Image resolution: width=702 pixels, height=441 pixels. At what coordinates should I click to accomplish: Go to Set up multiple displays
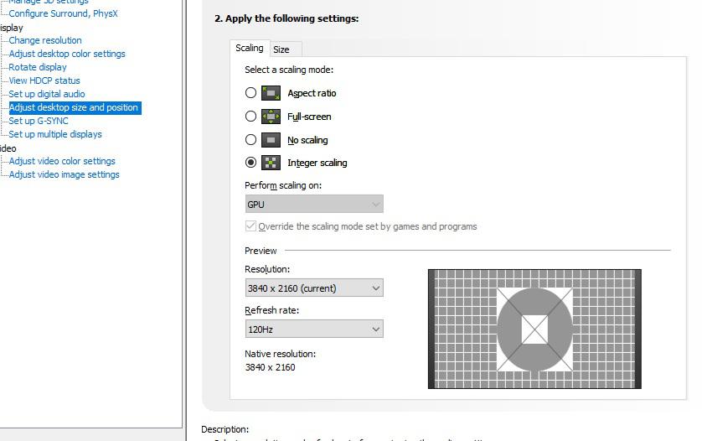pos(55,134)
